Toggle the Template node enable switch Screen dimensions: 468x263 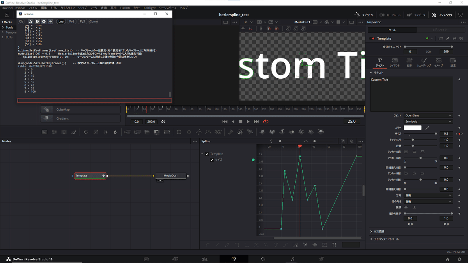[x=373, y=39]
